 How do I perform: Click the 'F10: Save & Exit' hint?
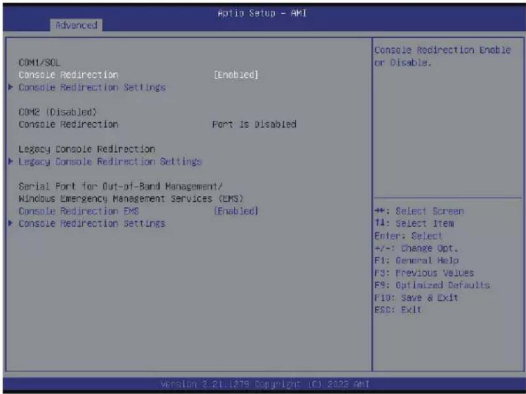click(x=416, y=298)
